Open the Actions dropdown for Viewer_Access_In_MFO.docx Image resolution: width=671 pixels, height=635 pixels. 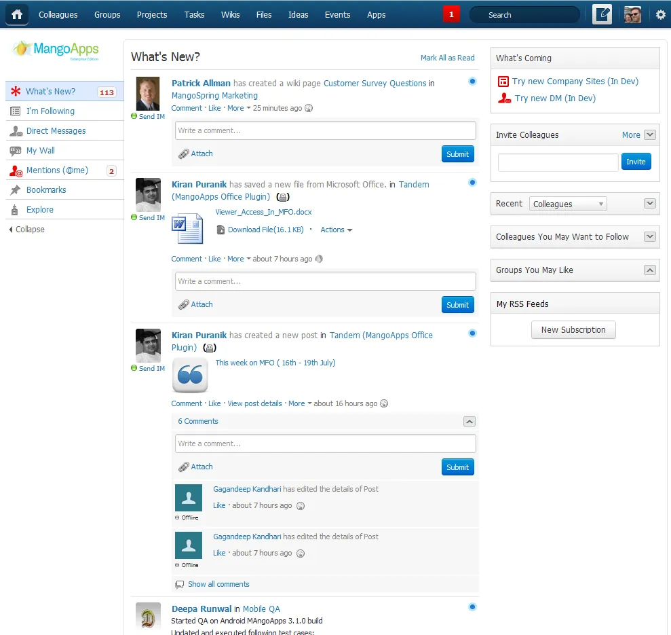point(336,230)
